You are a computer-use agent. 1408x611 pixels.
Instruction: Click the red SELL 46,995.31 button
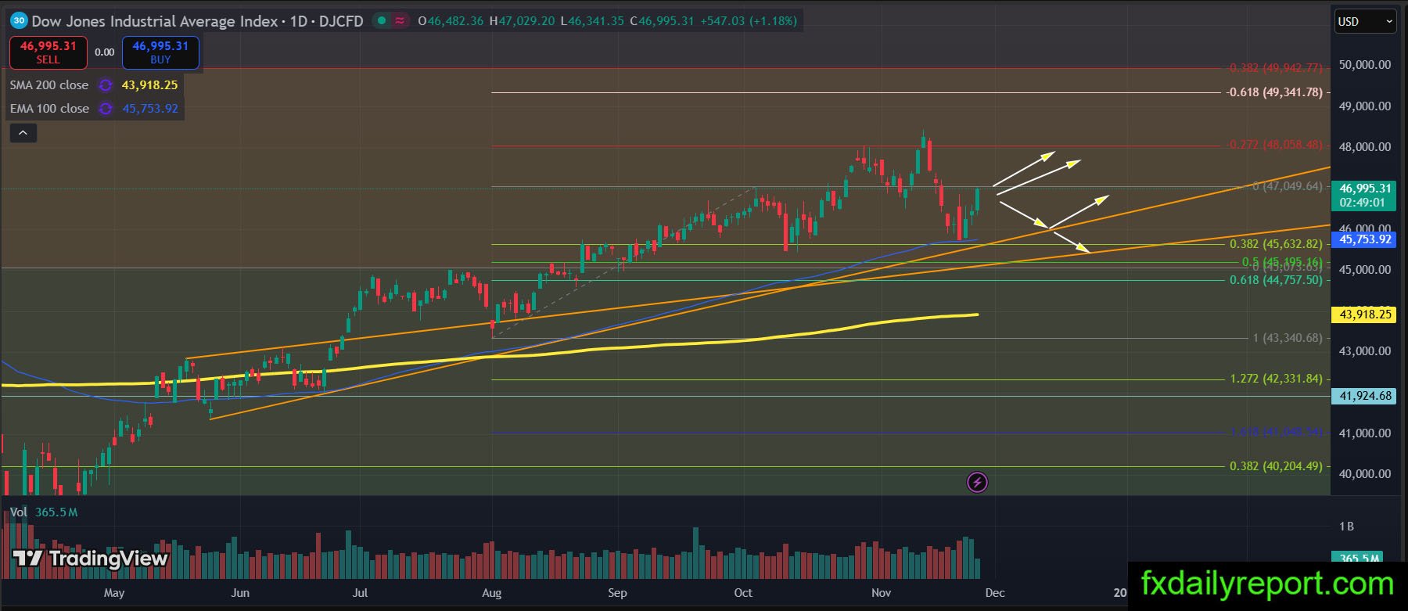point(48,52)
